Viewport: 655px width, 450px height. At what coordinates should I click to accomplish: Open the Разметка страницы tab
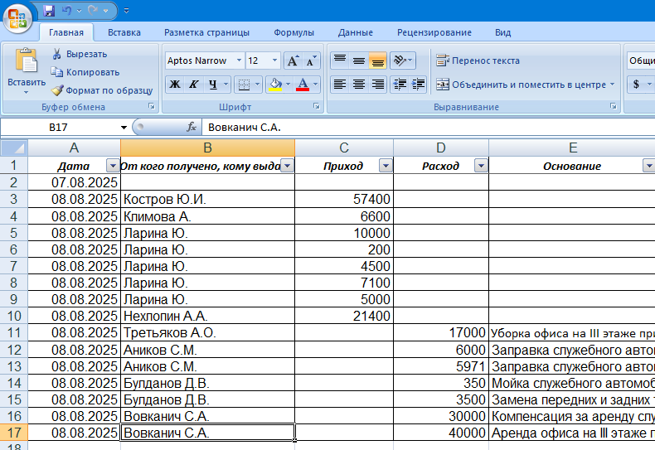coord(206,32)
